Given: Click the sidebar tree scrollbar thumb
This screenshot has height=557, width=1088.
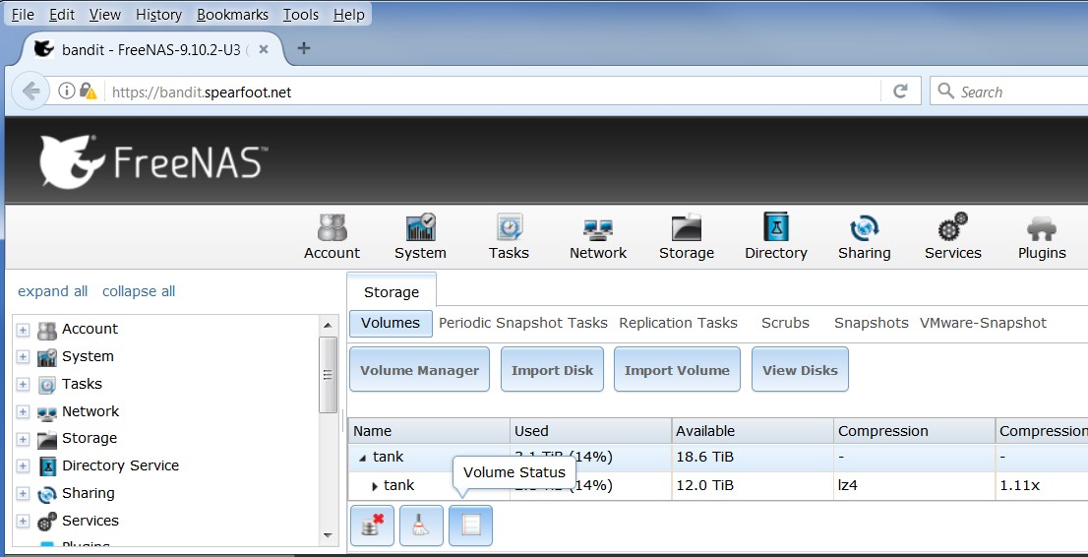Looking at the screenshot, I should (x=329, y=375).
